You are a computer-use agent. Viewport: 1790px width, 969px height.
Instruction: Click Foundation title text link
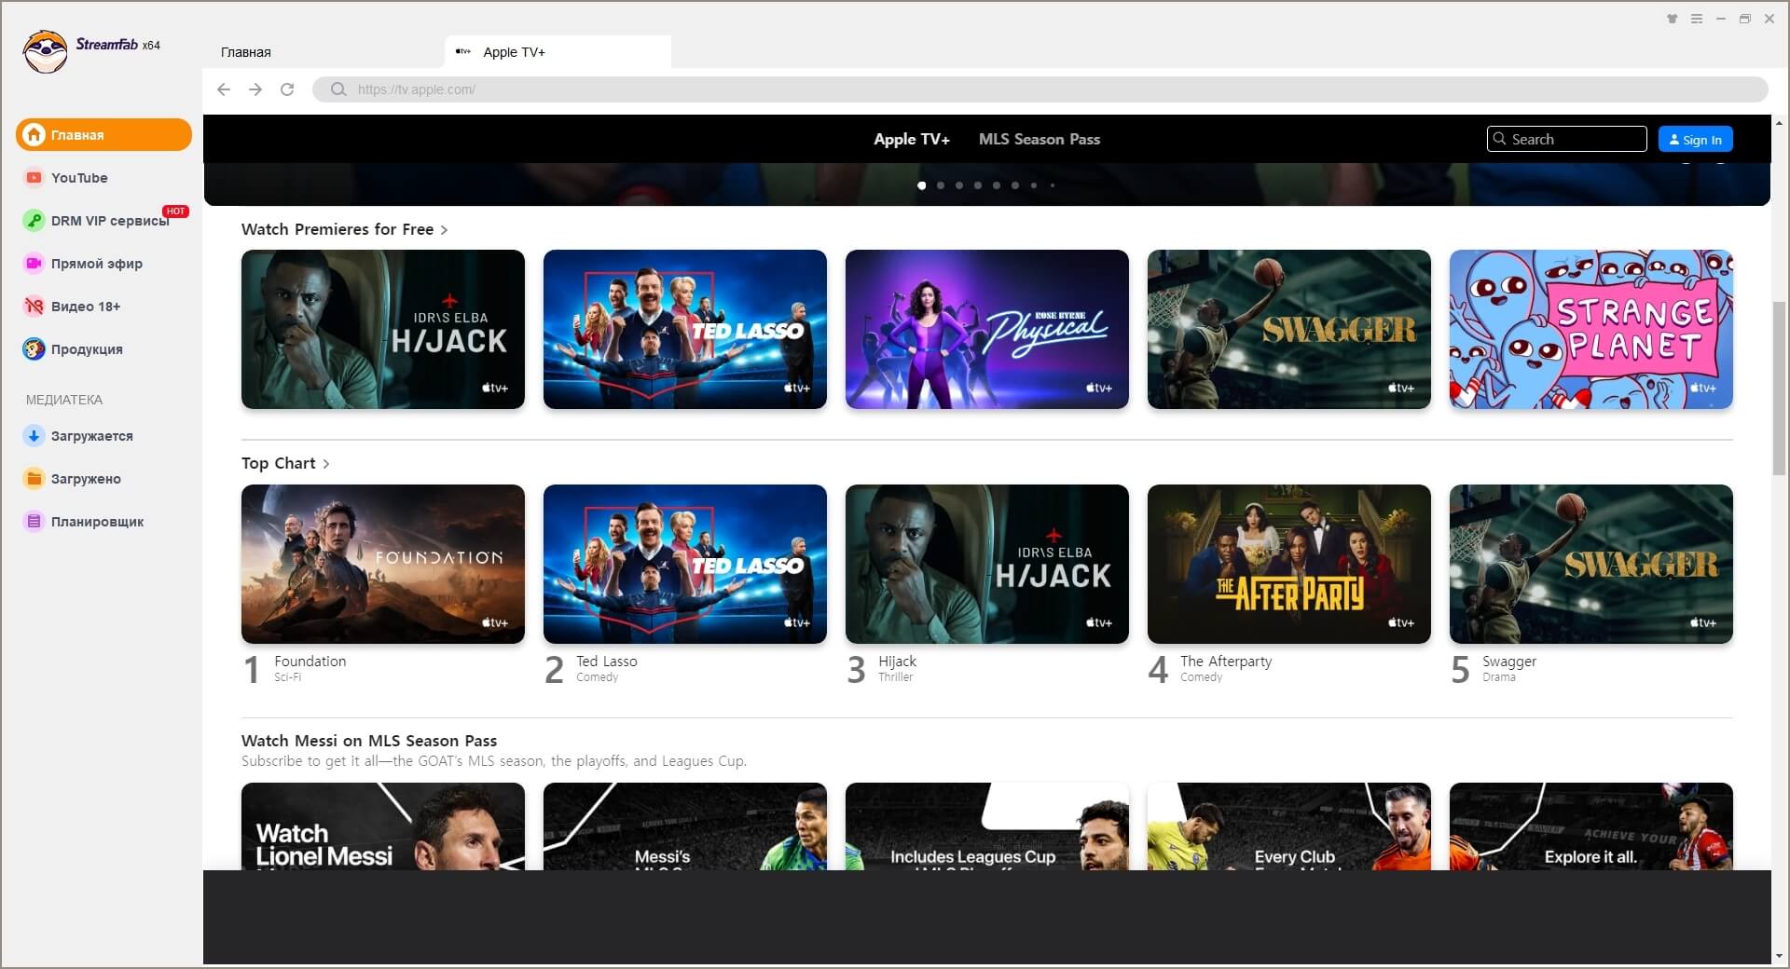pos(310,662)
